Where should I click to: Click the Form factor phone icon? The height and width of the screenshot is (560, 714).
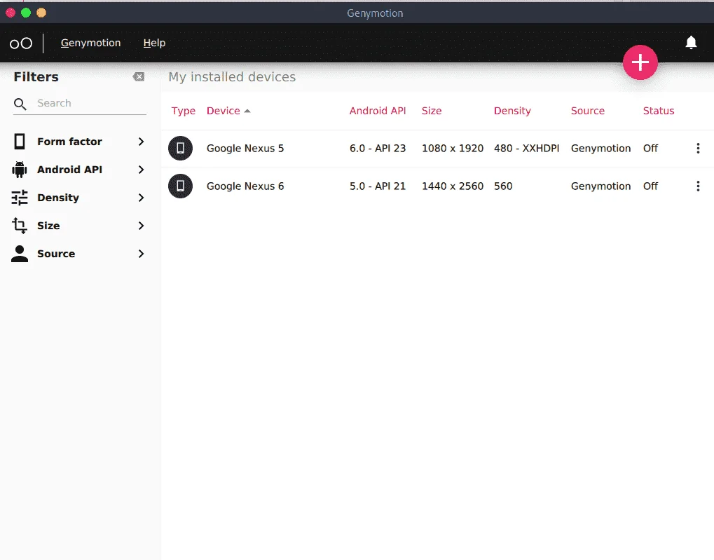pos(20,142)
